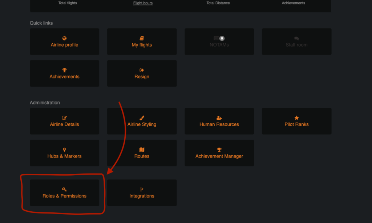Go to Human Resources

219,121
